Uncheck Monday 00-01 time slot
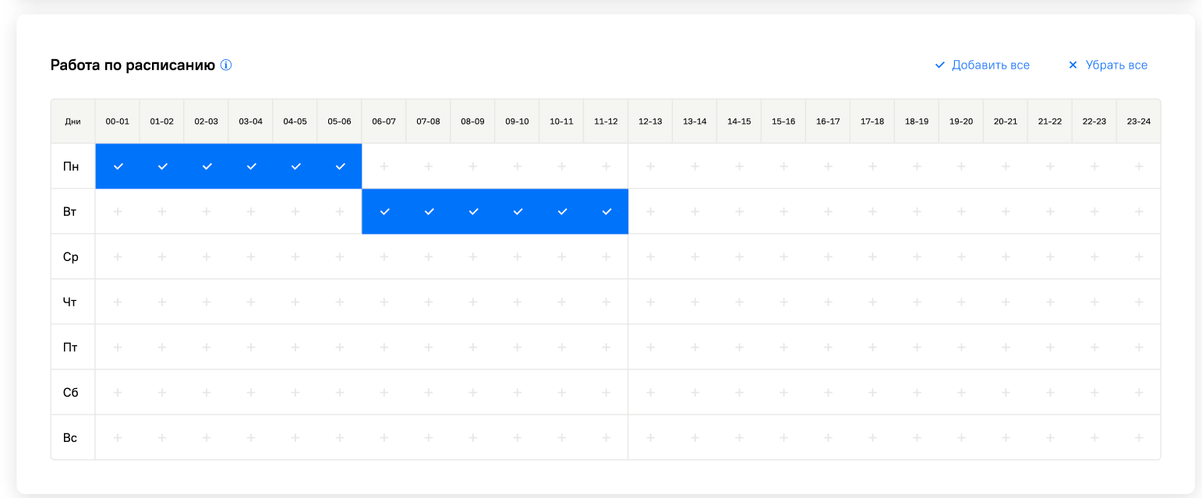 click(x=118, y=167)
